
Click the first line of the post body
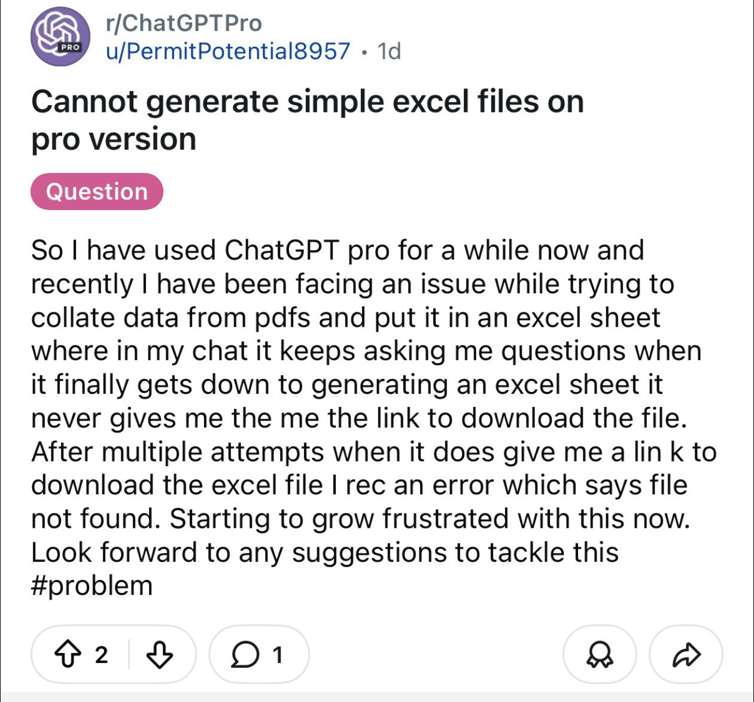tap(337, 250)
